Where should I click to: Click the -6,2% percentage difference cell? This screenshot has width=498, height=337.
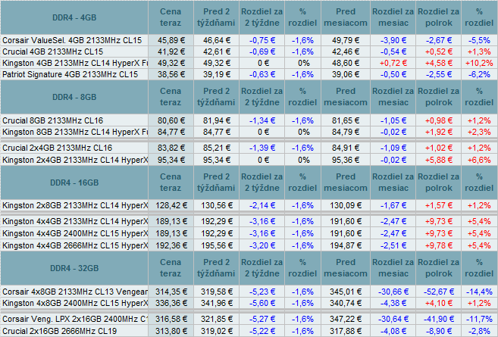click(x=479, y=74)
